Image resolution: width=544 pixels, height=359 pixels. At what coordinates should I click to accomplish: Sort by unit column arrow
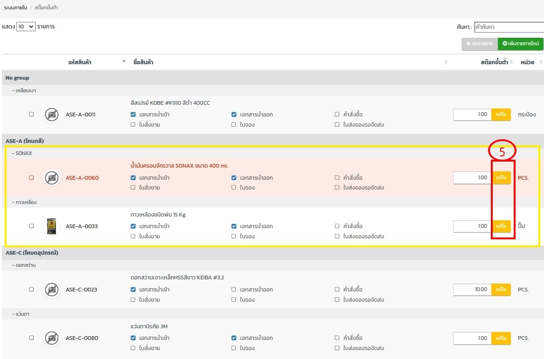tap(541, 62)
